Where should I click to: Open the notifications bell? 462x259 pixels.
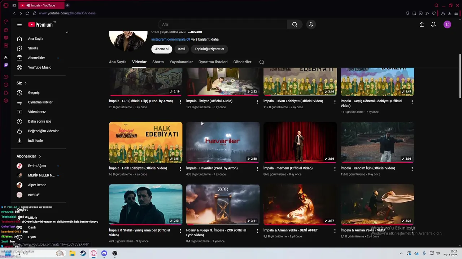click(433, 24)
